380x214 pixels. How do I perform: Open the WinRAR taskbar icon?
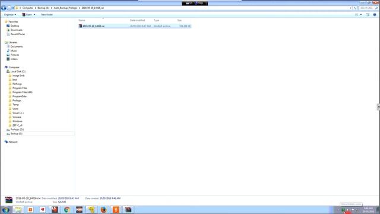pyautogui.click(x=128, y=210)
